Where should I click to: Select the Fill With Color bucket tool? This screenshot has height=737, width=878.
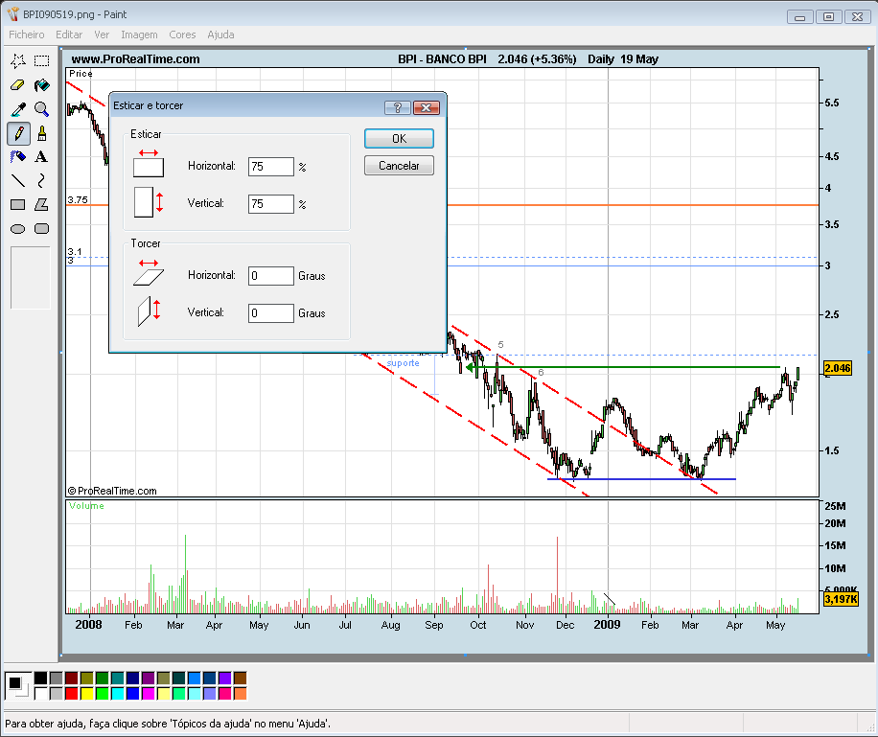click(41, 85)
